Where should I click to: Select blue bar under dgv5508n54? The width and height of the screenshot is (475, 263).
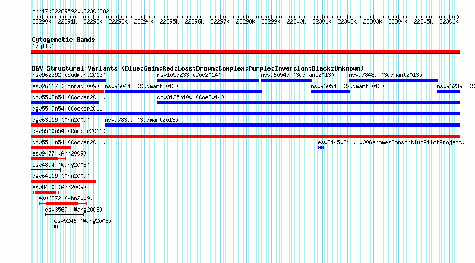(x=66, y=103)
